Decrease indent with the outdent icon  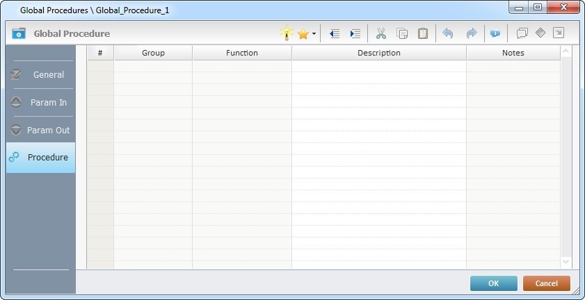335,33
